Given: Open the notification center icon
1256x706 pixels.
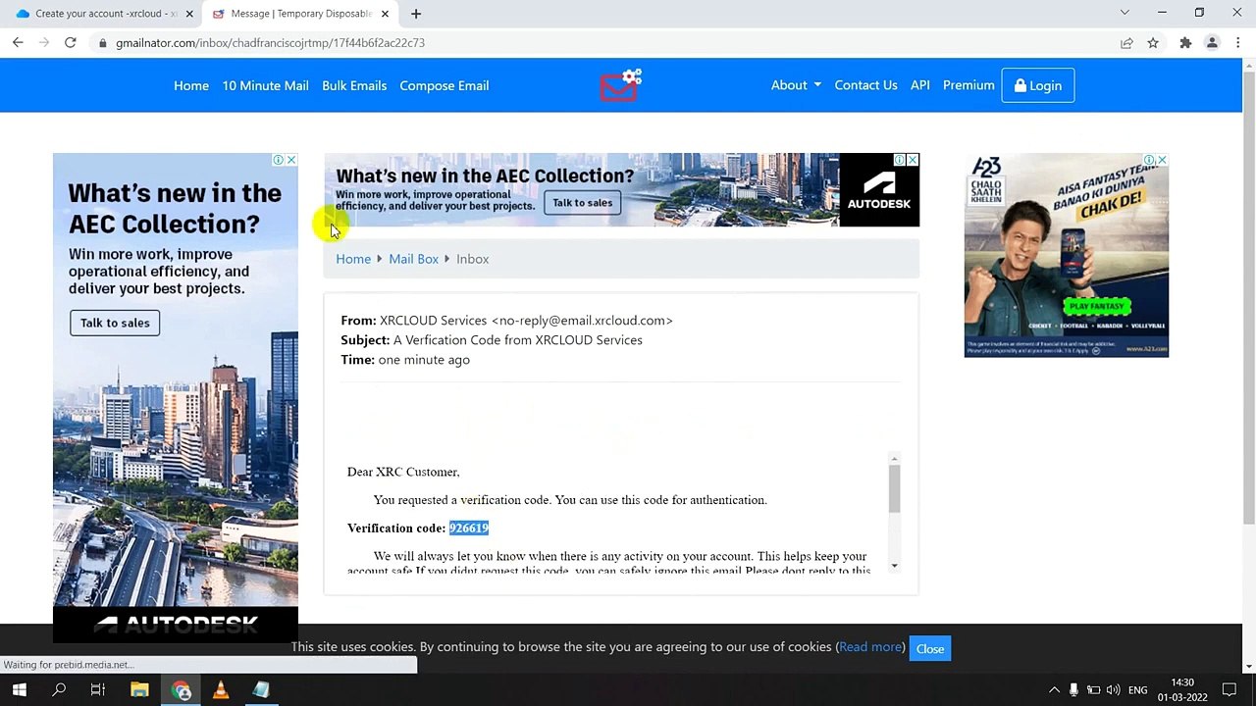Looking at the screenshot, I should coord(1230,690).
